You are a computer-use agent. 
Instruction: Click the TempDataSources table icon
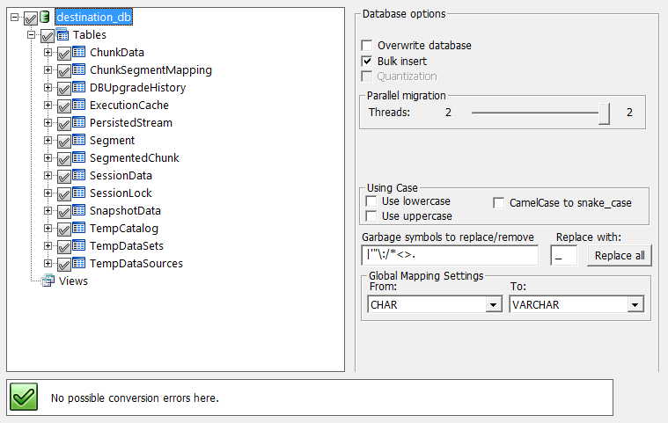79,263
